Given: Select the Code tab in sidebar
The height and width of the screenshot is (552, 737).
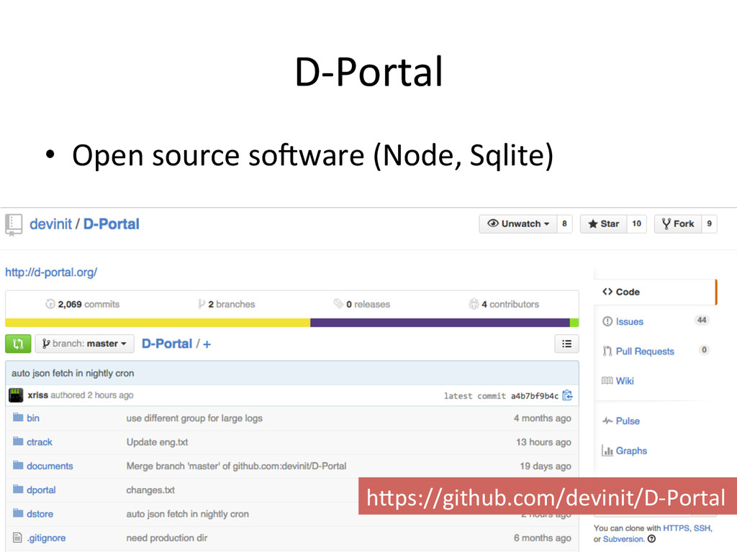Looking at the screenshot, I should [x=654, y=292].
